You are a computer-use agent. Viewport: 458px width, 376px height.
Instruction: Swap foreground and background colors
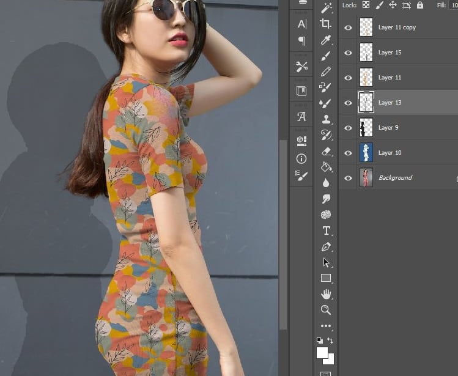coord(330,341)
